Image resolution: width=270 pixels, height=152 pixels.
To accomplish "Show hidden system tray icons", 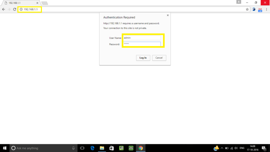I will [222, 148].
